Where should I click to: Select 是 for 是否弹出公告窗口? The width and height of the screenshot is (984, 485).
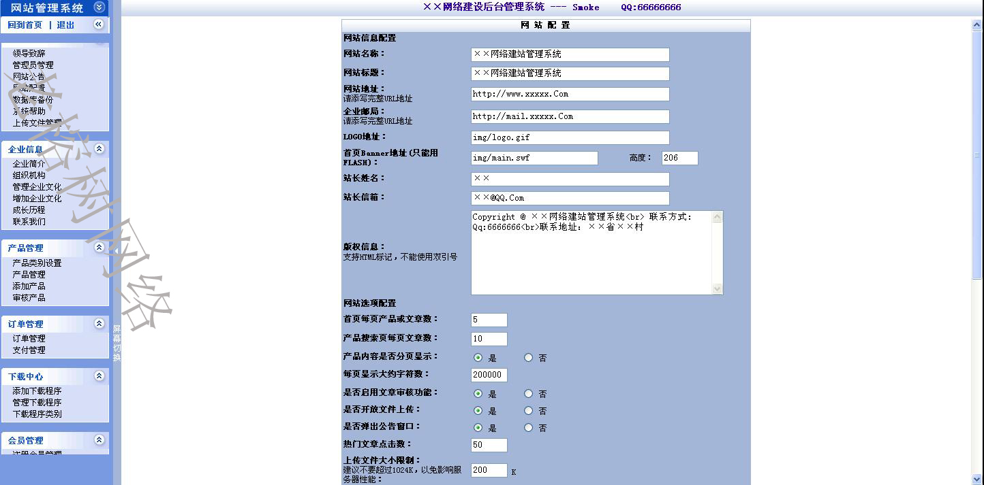coord(478,427)
